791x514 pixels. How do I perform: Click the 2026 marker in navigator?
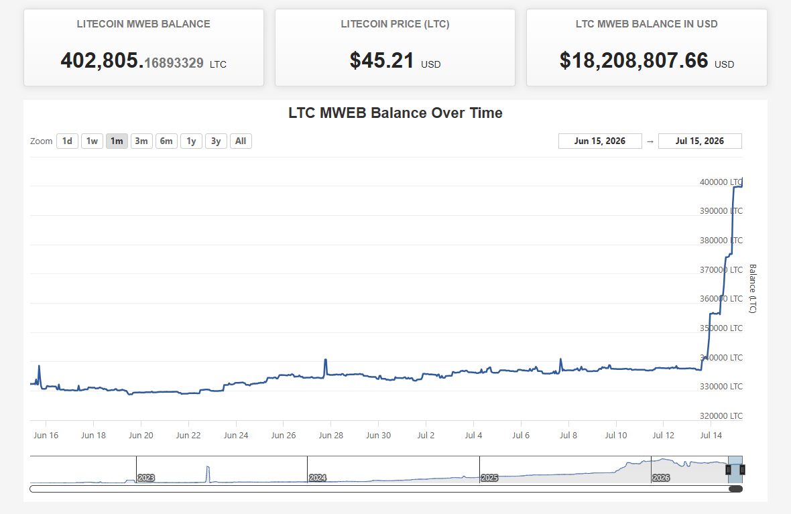pos(661,478)
